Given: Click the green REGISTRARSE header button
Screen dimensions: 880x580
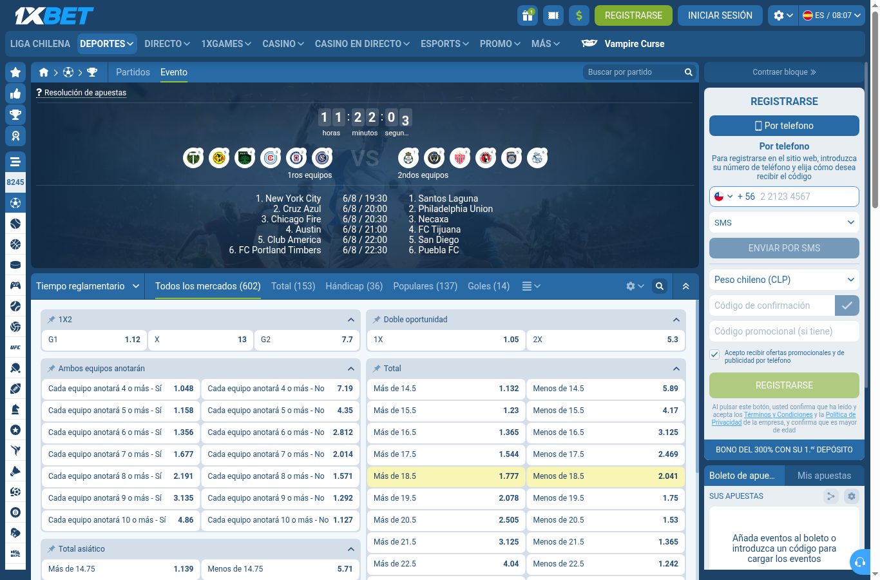Looking at the screenshot, I should (633, 15).
